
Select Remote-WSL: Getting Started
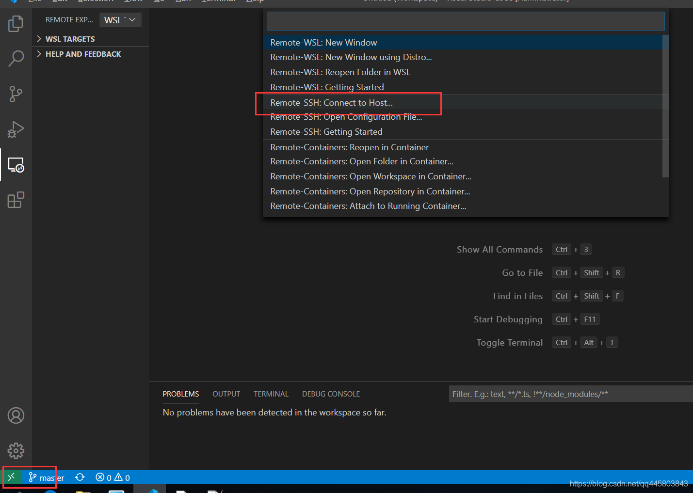click(x=463, y=87)
